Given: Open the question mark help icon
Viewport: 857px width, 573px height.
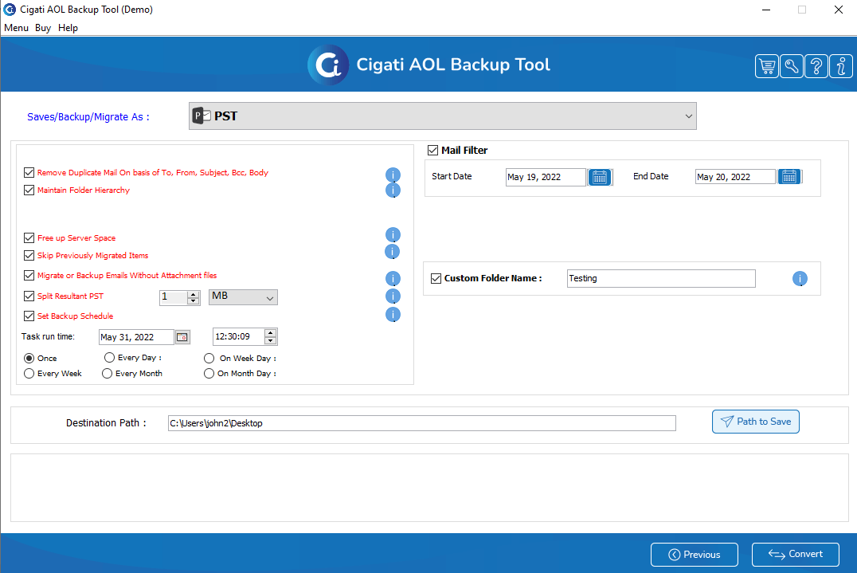Looking at the screenshot, I should tap(816, 67).
